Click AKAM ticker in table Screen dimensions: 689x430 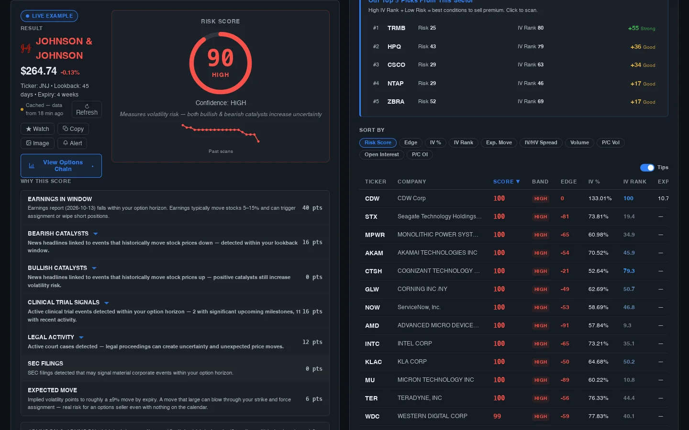tap(374, 253)
